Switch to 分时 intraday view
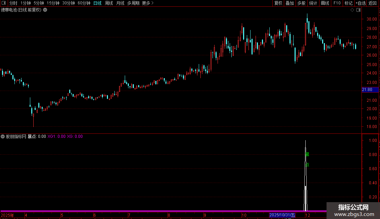The image size is (380, 219). pos(13,3)
